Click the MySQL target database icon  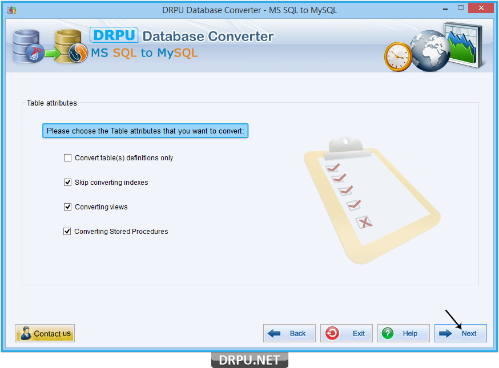pyautogui.click(x=71, y=46)
